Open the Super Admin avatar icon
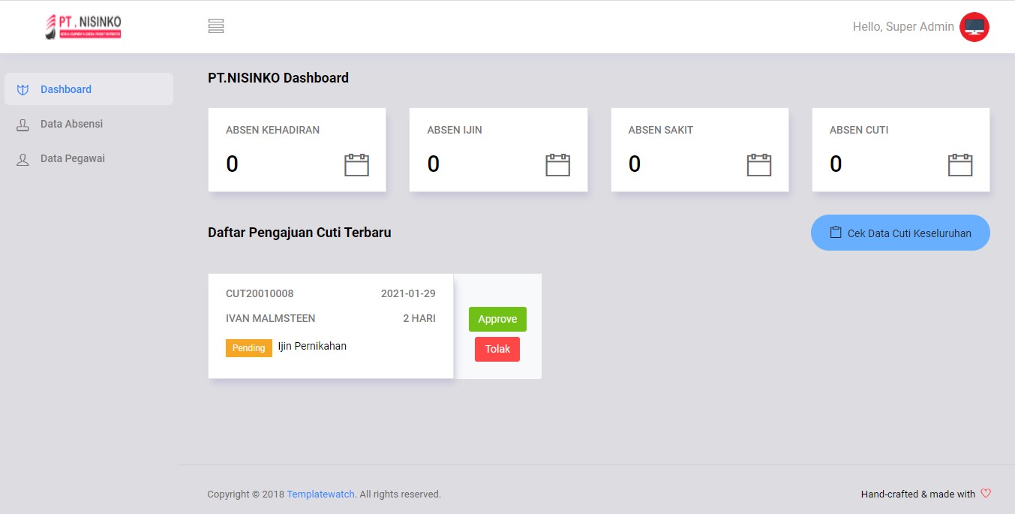The image size is (1015, 514). point(974,27)
